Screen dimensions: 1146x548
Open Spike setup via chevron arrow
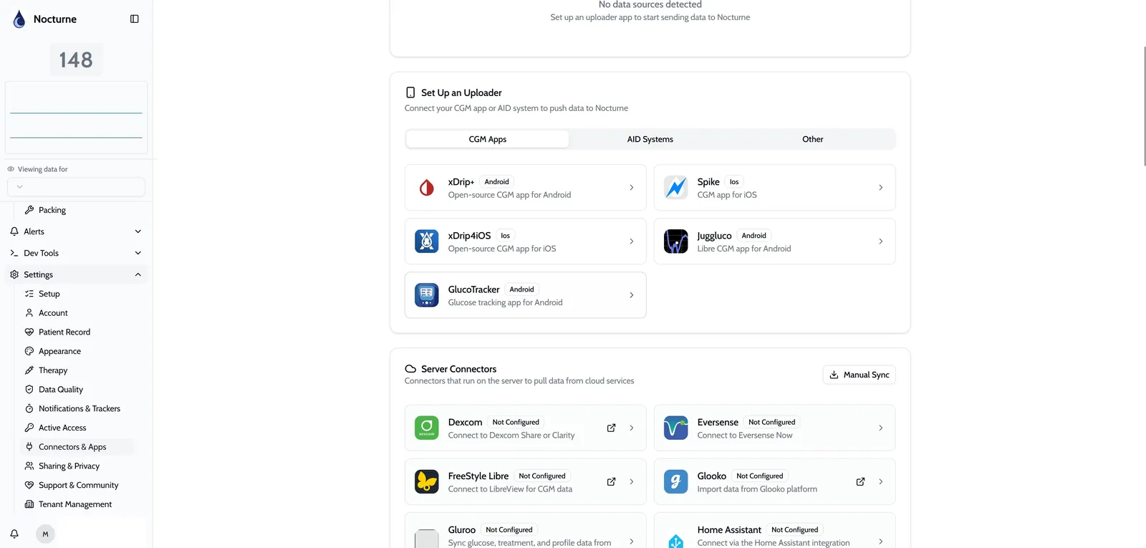click(881, 188)
